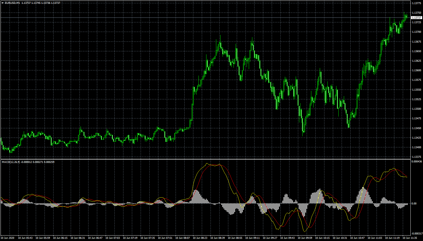This screenshot has height=241, width=423.
Task: Click the 10 Jun 08:39 time label
Action: pos(218,238)
